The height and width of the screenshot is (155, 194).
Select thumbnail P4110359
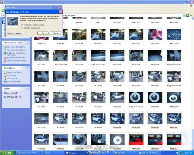click(x=155, y=56)
